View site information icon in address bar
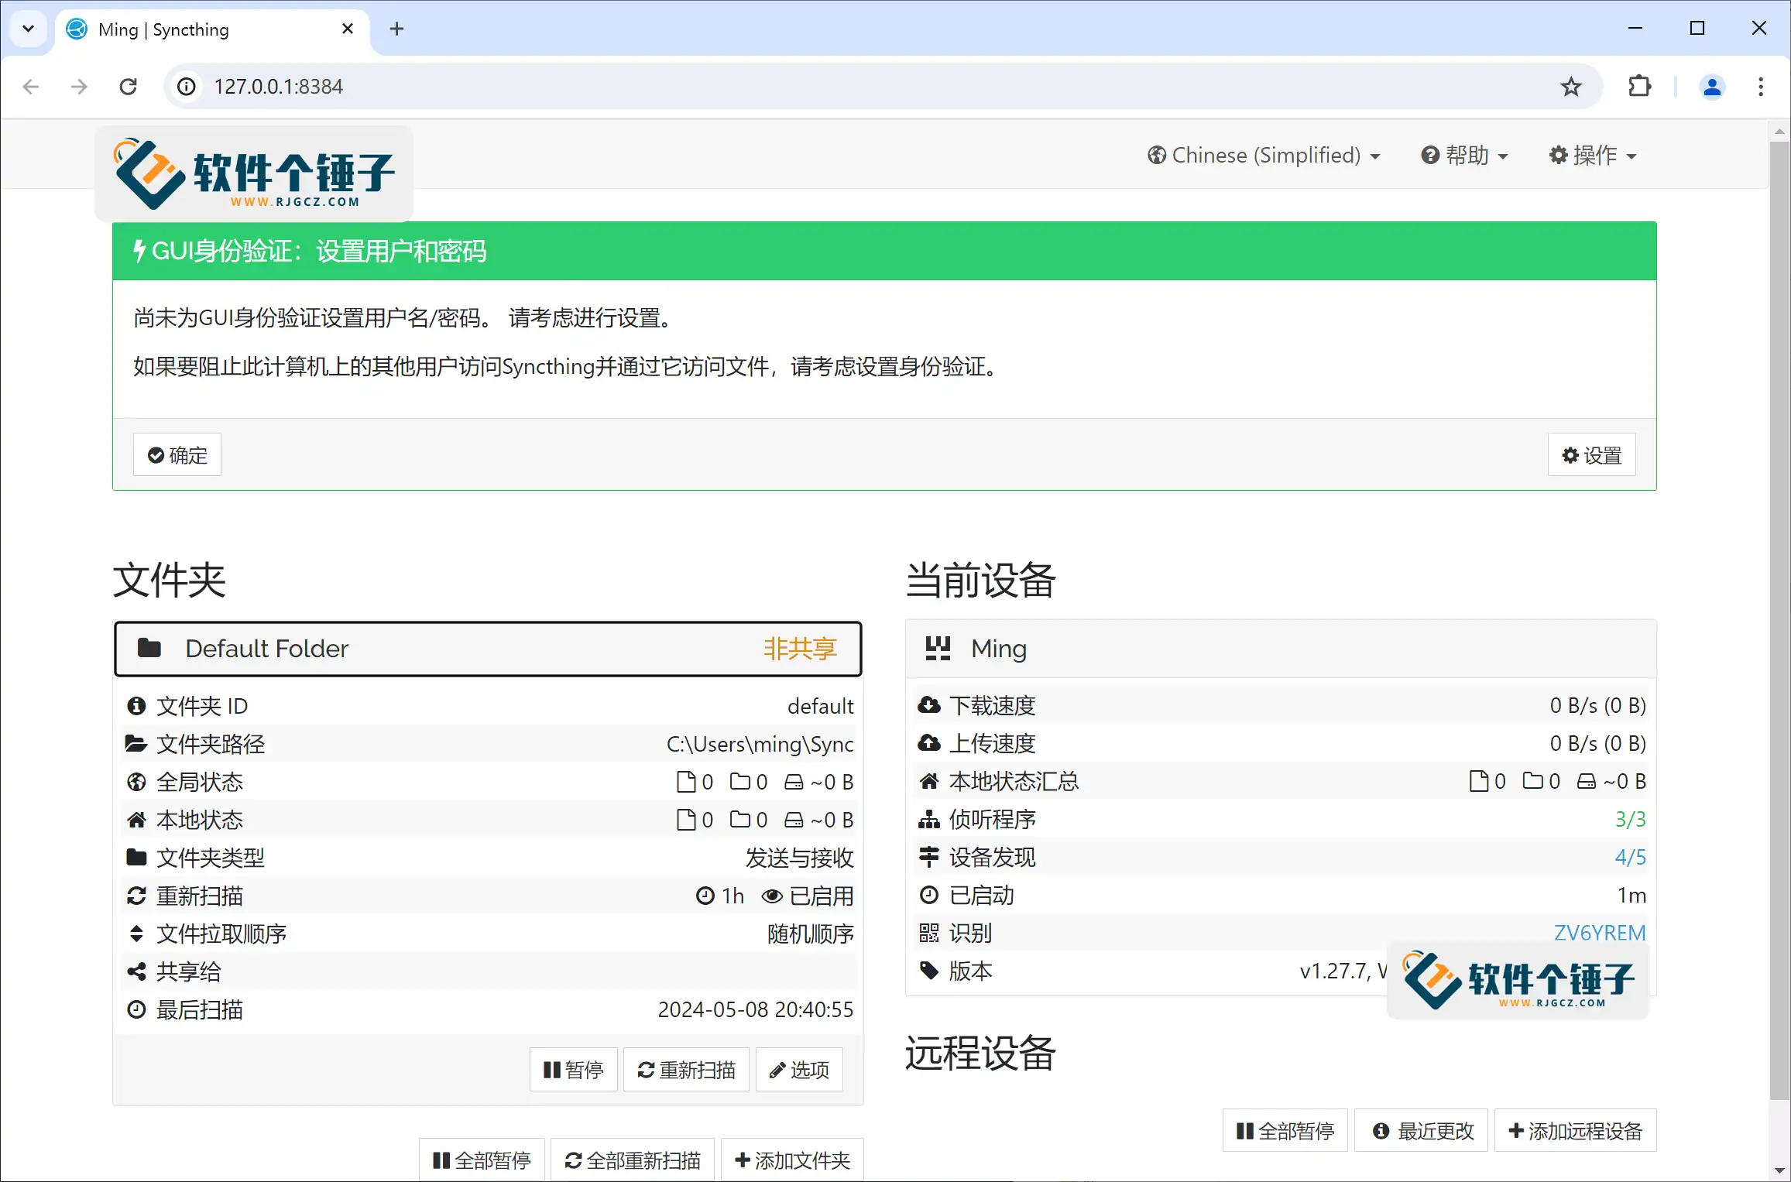Image resolution: width=1791 pixels, height=1182 pixels. click(x=187, y=86)
